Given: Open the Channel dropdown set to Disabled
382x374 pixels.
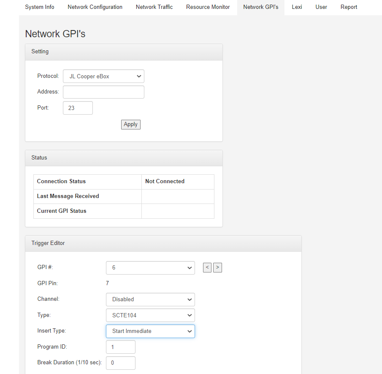Looking at the screenshot, I should pyautogui.click(x=150, y=299).
